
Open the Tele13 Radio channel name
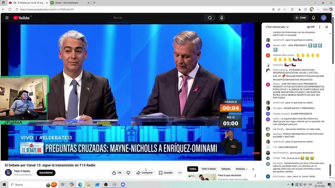pyautogui.click(x=22, y=171)
